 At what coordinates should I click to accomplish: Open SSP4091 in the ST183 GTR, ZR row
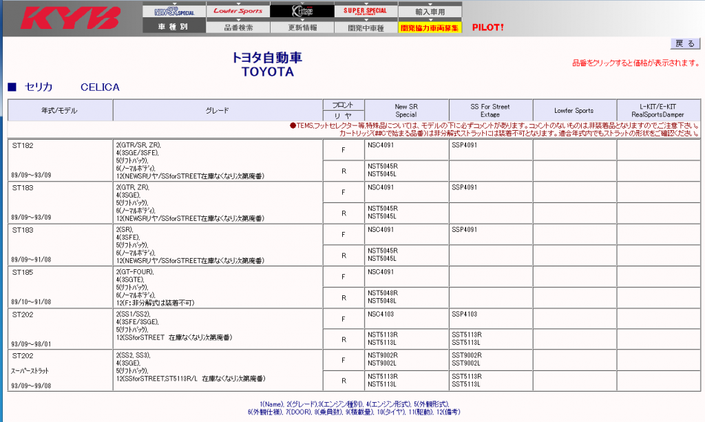(465, 187)
